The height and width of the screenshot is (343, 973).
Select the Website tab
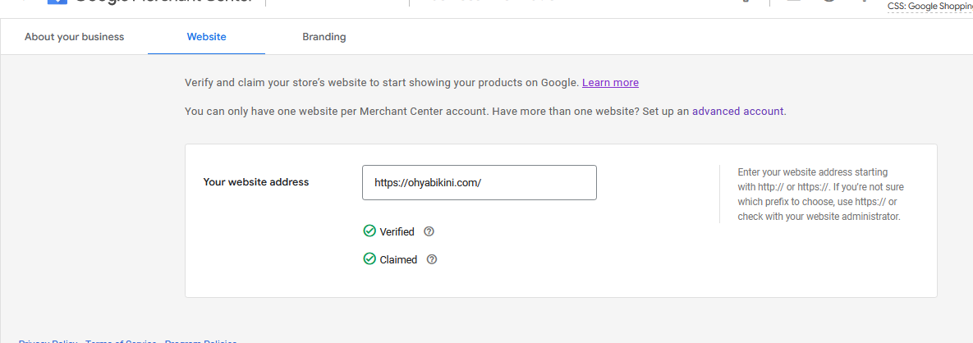tap(206, 37)
